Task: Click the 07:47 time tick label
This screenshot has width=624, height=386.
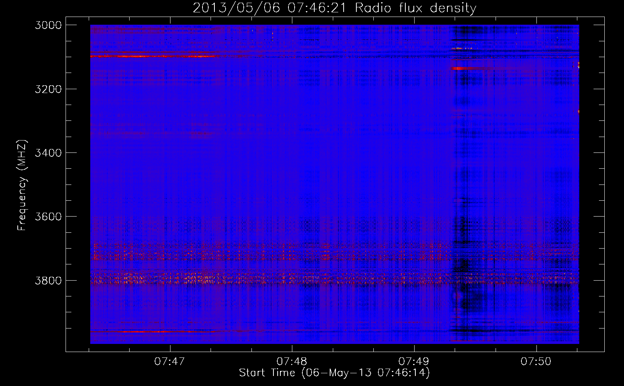Action: (x=170, y=362)
